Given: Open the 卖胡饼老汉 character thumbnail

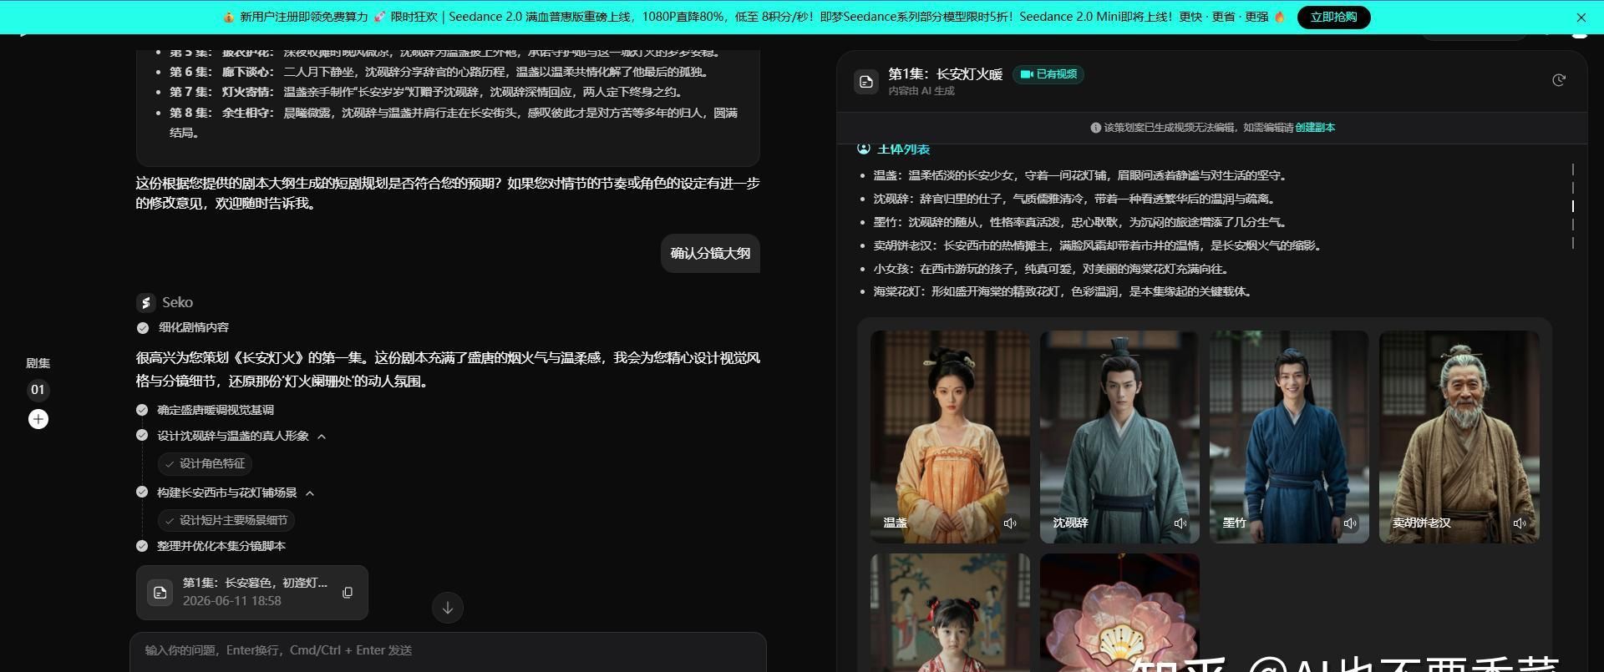Looking at the screenshot, I should [1459, 437].
